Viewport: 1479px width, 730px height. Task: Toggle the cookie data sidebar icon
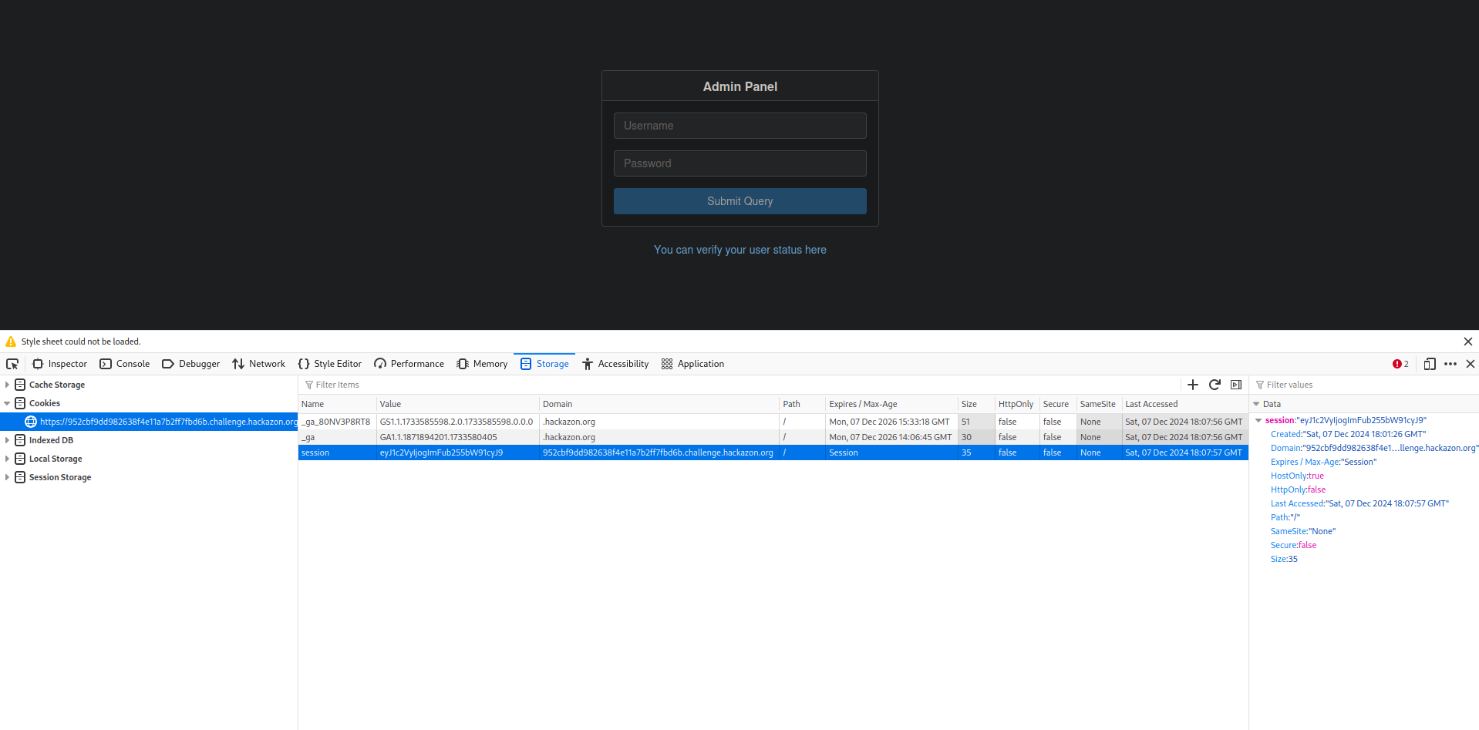click(x=1236, y=385)
